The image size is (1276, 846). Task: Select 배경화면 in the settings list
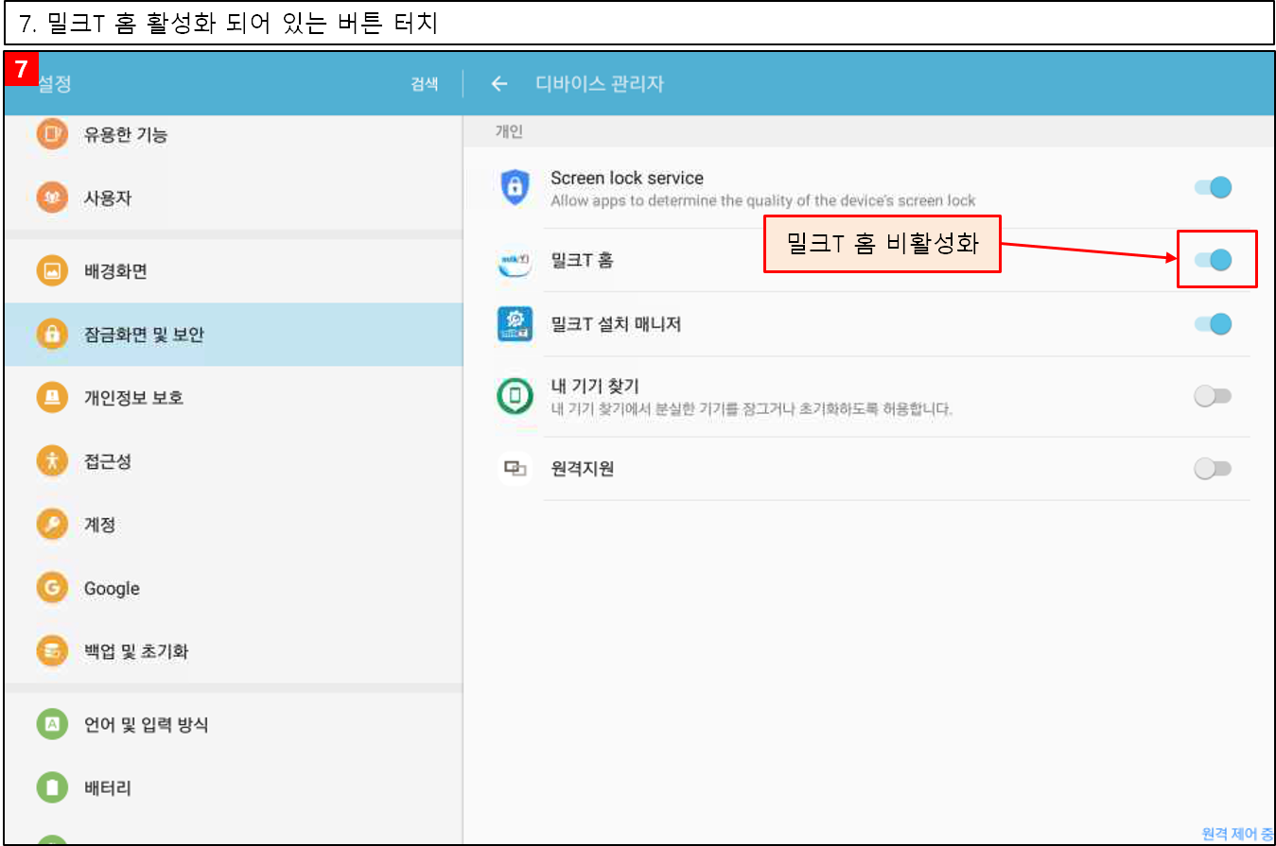pos(234,271)
